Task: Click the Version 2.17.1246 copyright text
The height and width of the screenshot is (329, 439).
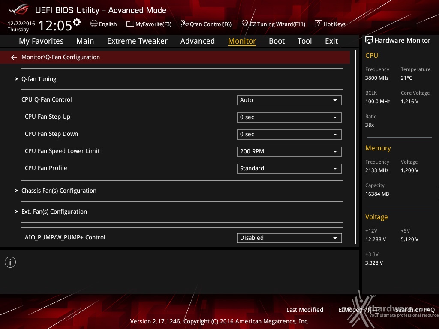Action: tap(219, 321)
